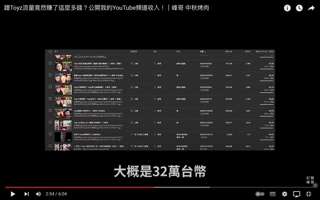Tick the checkbox for the 2024年2月4日 video row
320x200 pixels.
50,87
